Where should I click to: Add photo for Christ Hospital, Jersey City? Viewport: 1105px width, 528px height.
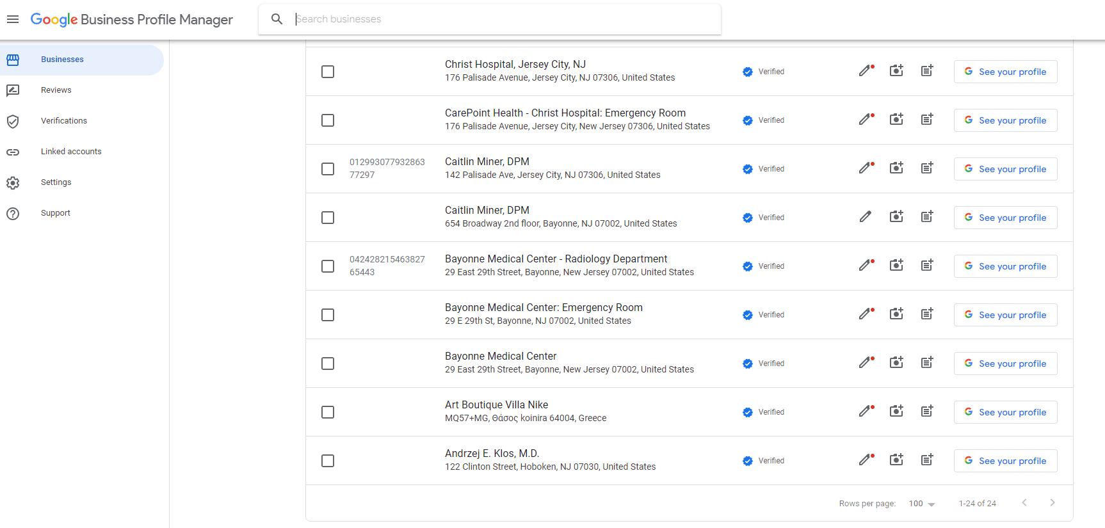pyautogui.click(x=896, y=71)
